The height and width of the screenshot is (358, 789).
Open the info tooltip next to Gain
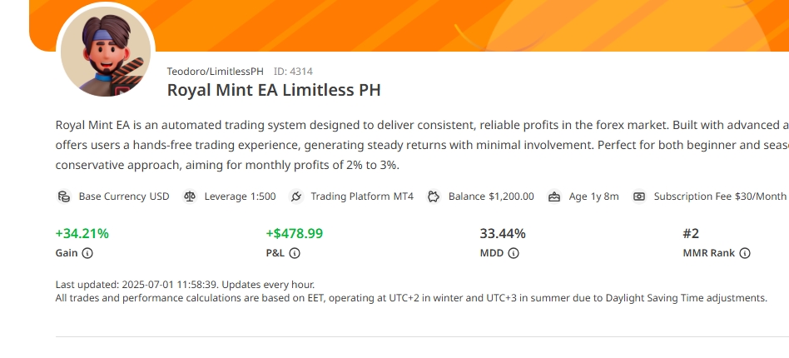pos(87,253)
